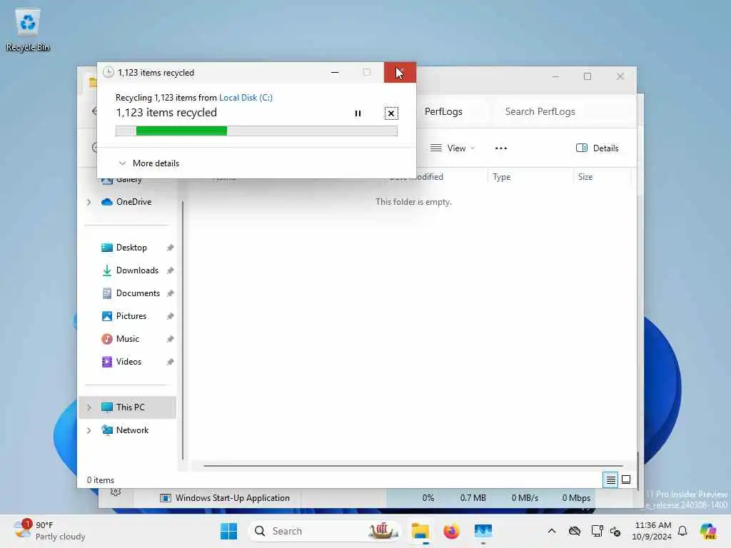Show hidden icons in system tray

coord(552,531)
